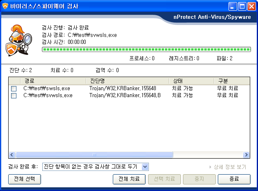
Task: Click Trojan/W32.KRBanker.155648.B diagnosis name
Action: [125, 95]
